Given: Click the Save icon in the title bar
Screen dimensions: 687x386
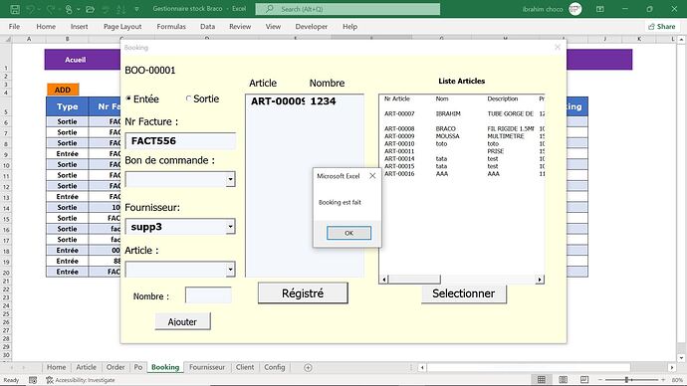Looking at the screenshot, I should click(x=15, y=9).
